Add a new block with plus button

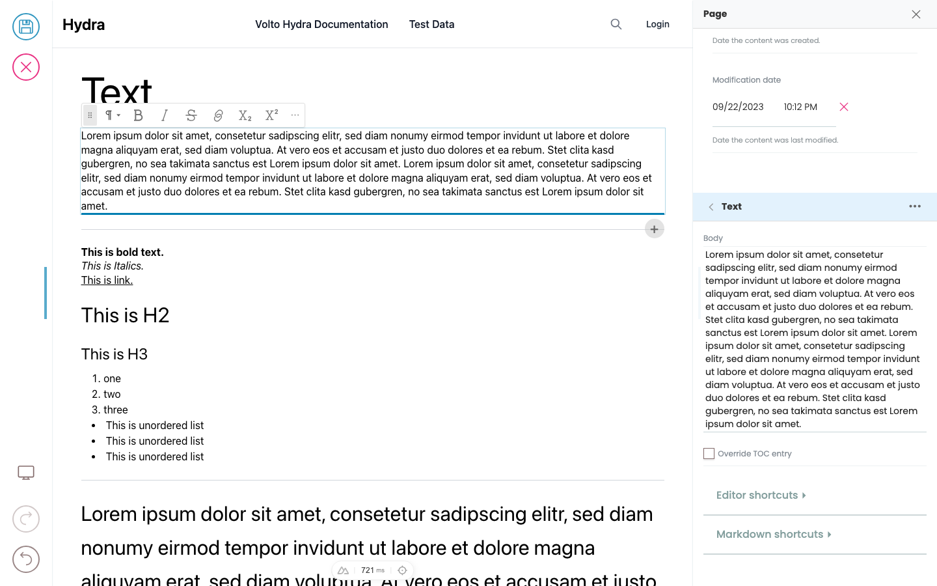(655, 229)
